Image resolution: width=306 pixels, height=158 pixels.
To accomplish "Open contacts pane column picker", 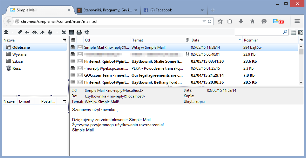I will (64, 101).
